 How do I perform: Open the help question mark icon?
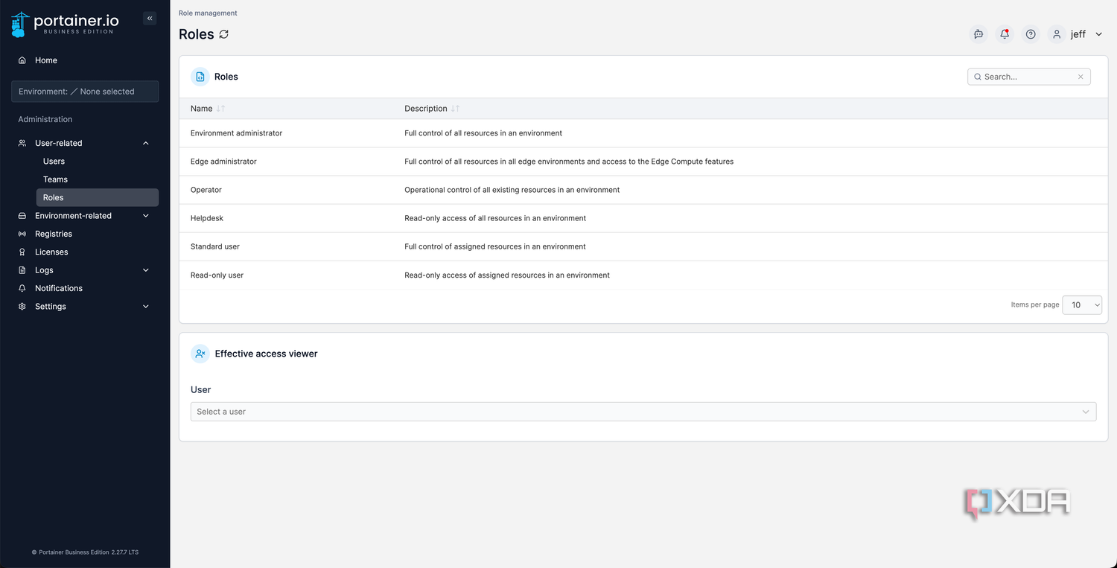pyautogui.click(x=1031, y=34)
